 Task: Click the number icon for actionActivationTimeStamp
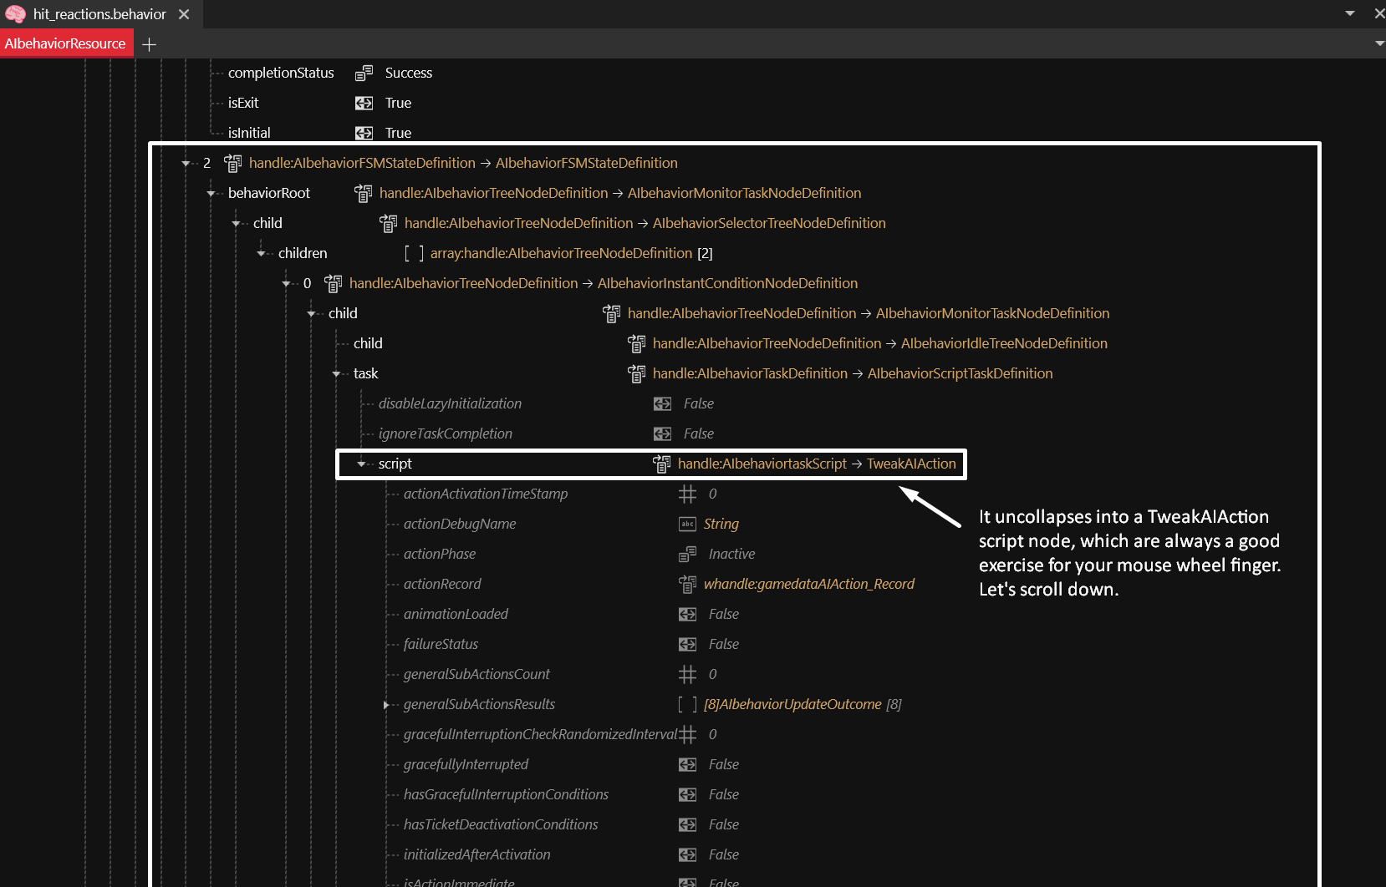click(x=687, y=494)
